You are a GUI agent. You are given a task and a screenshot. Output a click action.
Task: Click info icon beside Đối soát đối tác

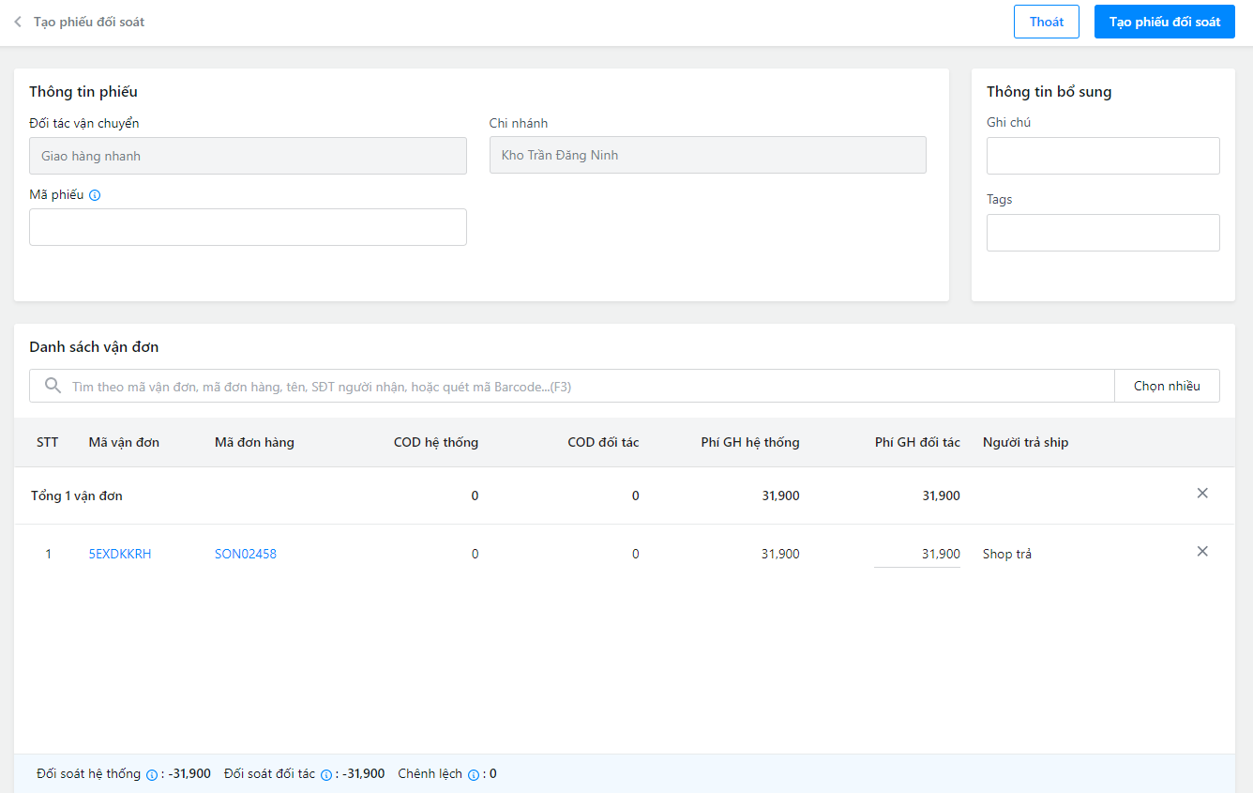326,775
